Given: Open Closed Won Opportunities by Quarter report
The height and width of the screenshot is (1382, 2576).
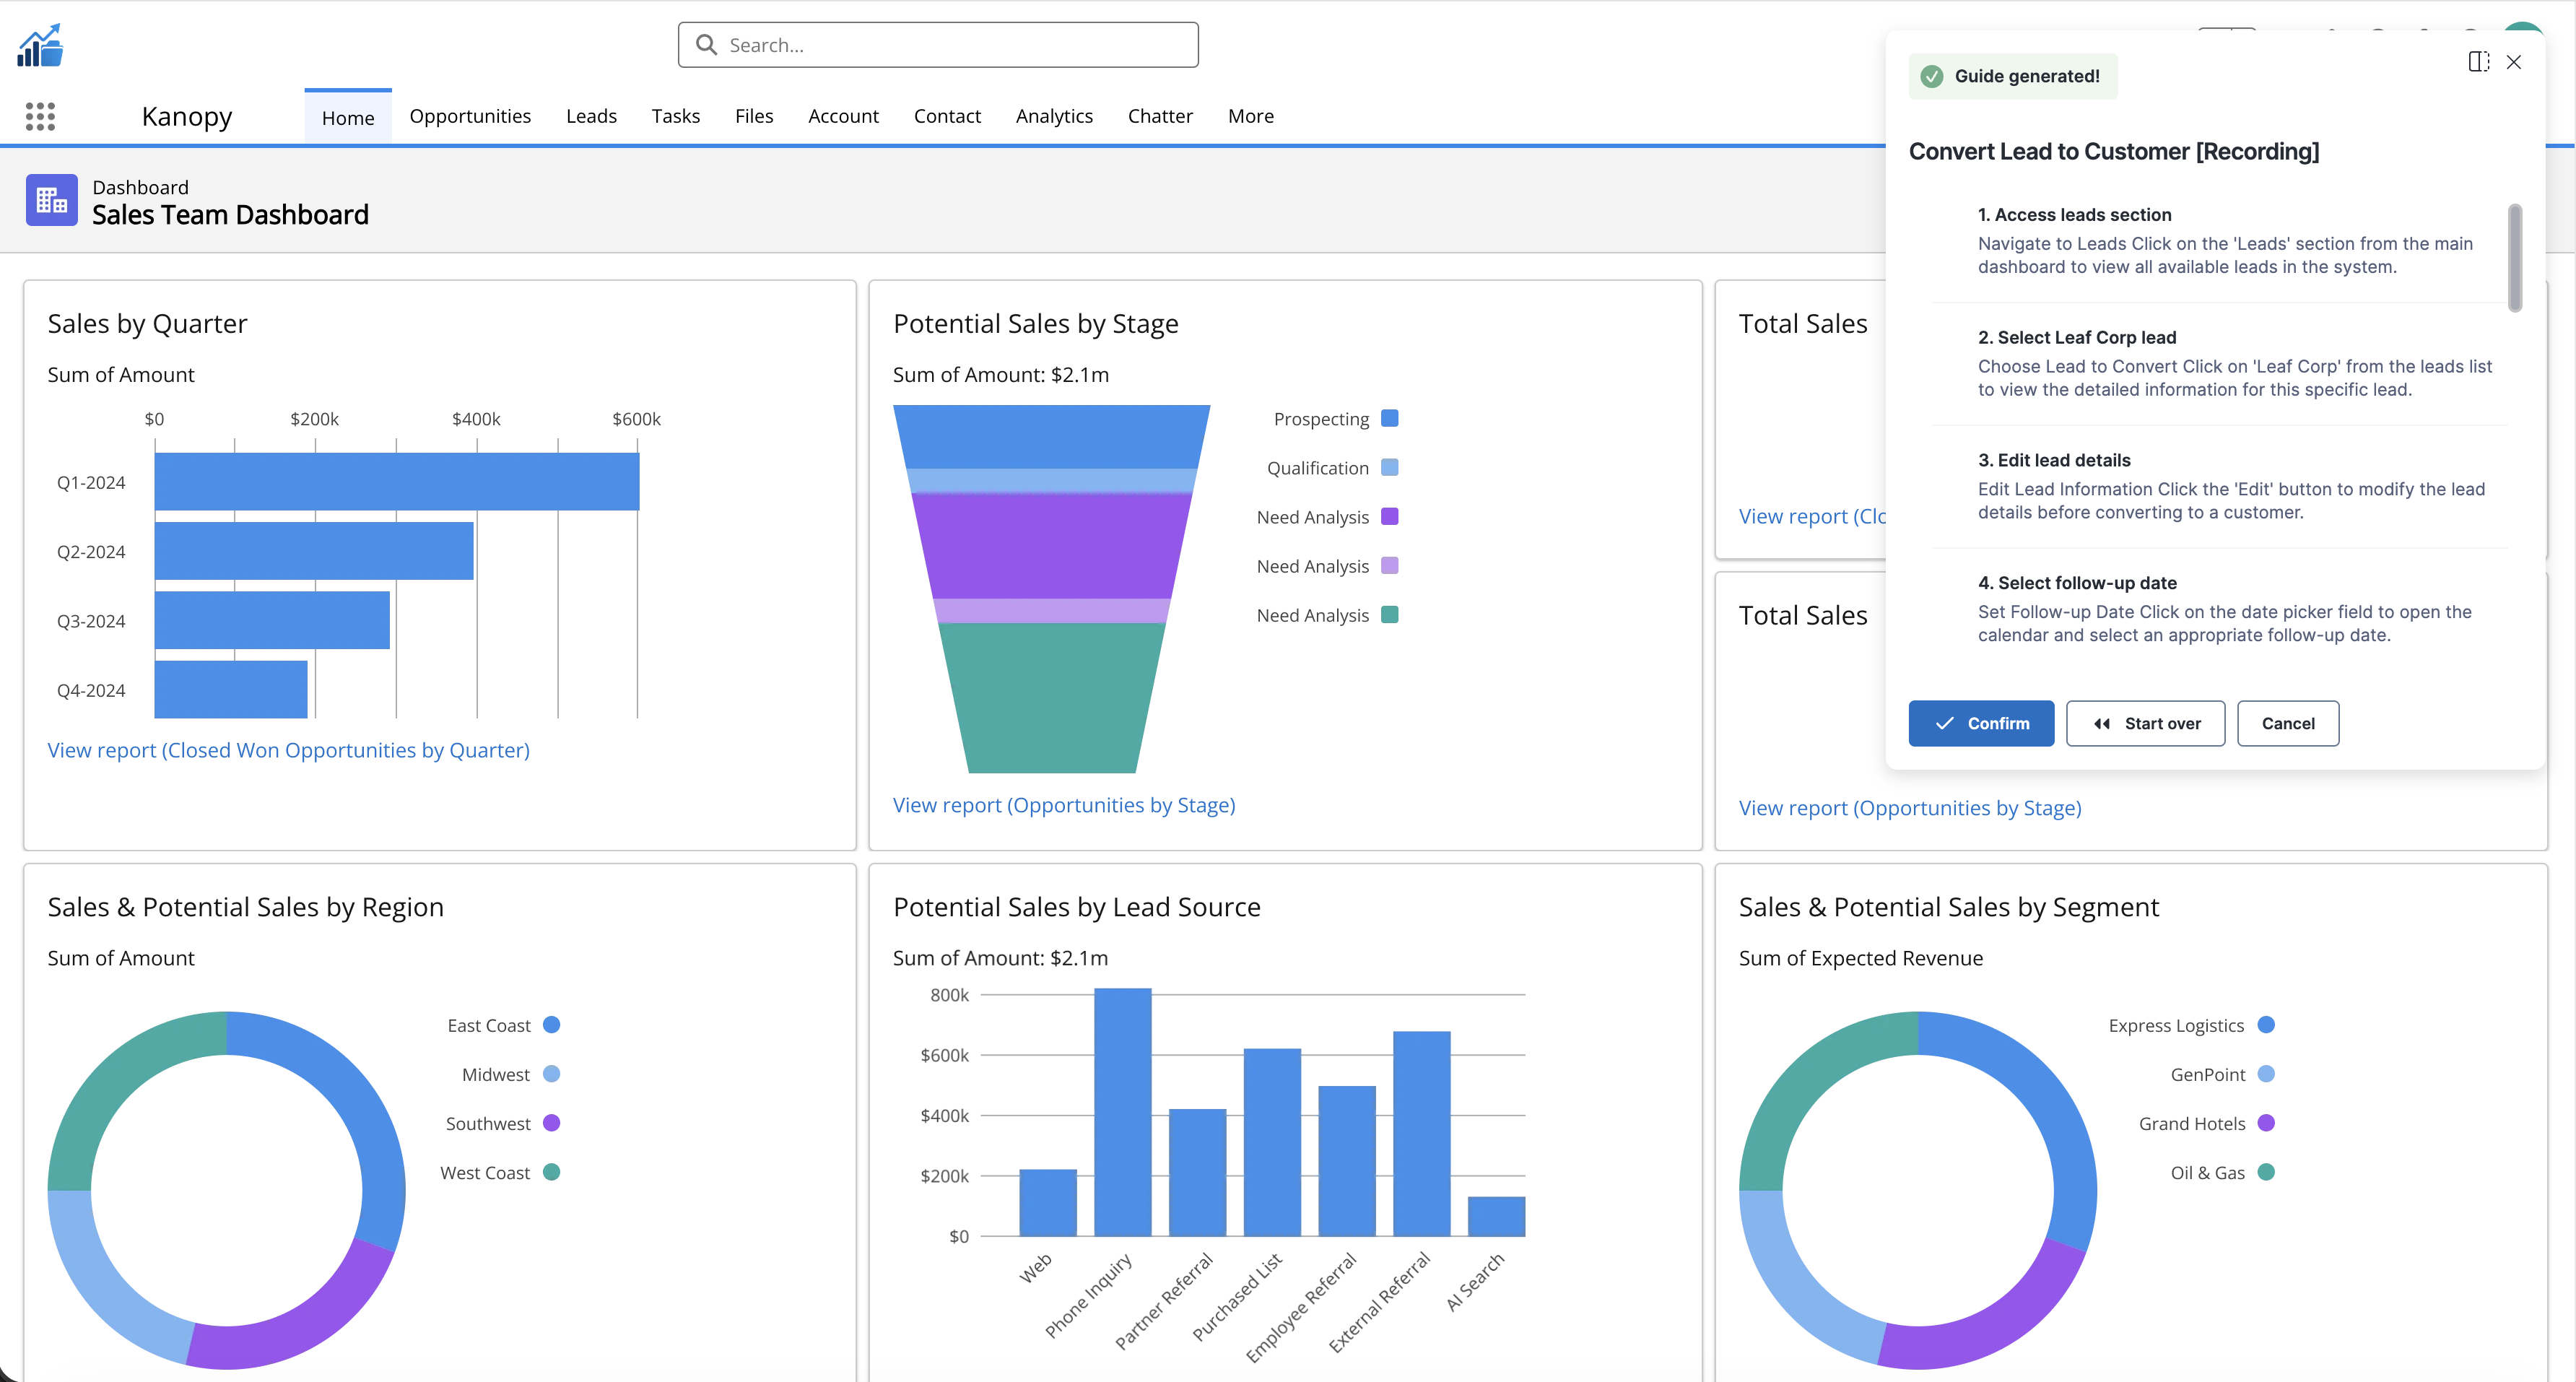Looking at the screenshot, I should tap(288, 750).
